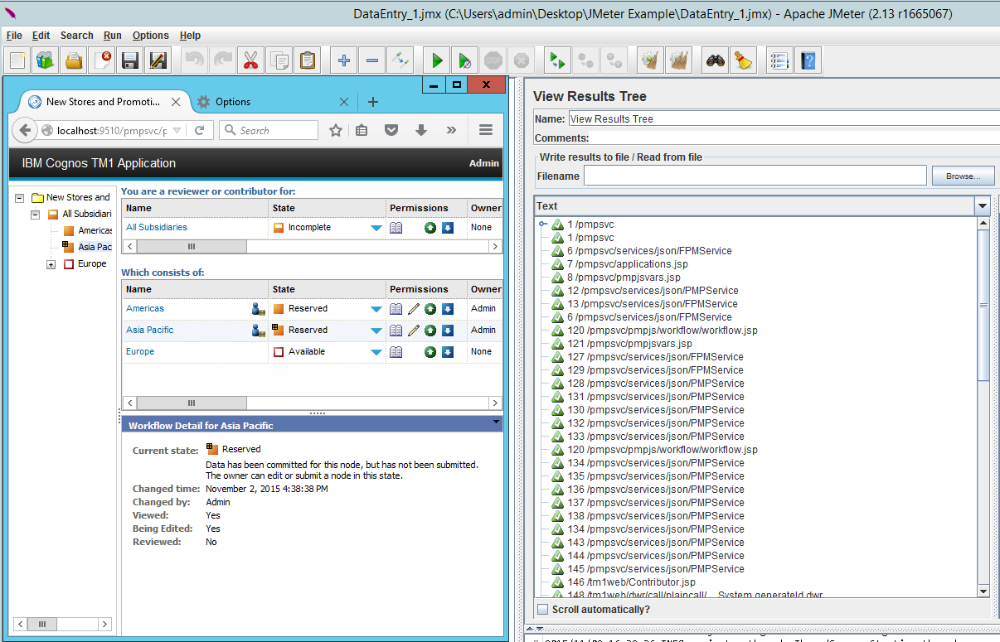Focus the Firefox Search box
The height and width of the screenshot is (642, 1000).
269,130
